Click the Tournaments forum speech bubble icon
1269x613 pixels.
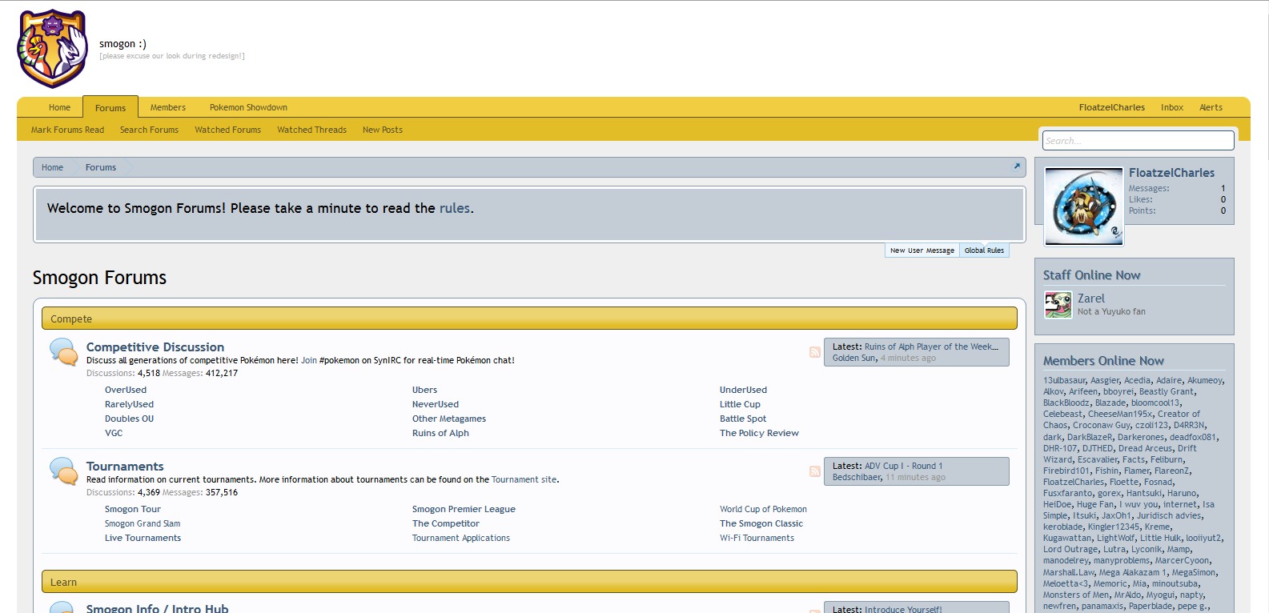(x=63, y=471)
